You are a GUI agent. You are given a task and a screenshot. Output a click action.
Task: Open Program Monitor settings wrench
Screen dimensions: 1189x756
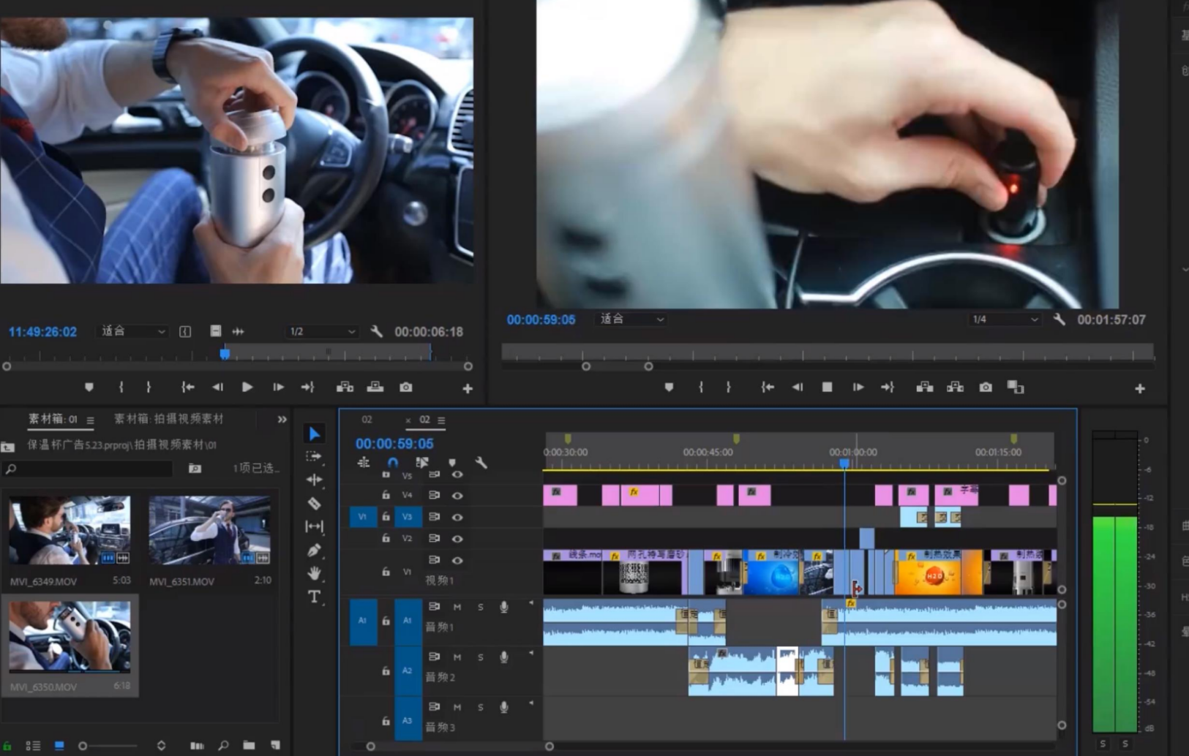[x=1059, y=319]
